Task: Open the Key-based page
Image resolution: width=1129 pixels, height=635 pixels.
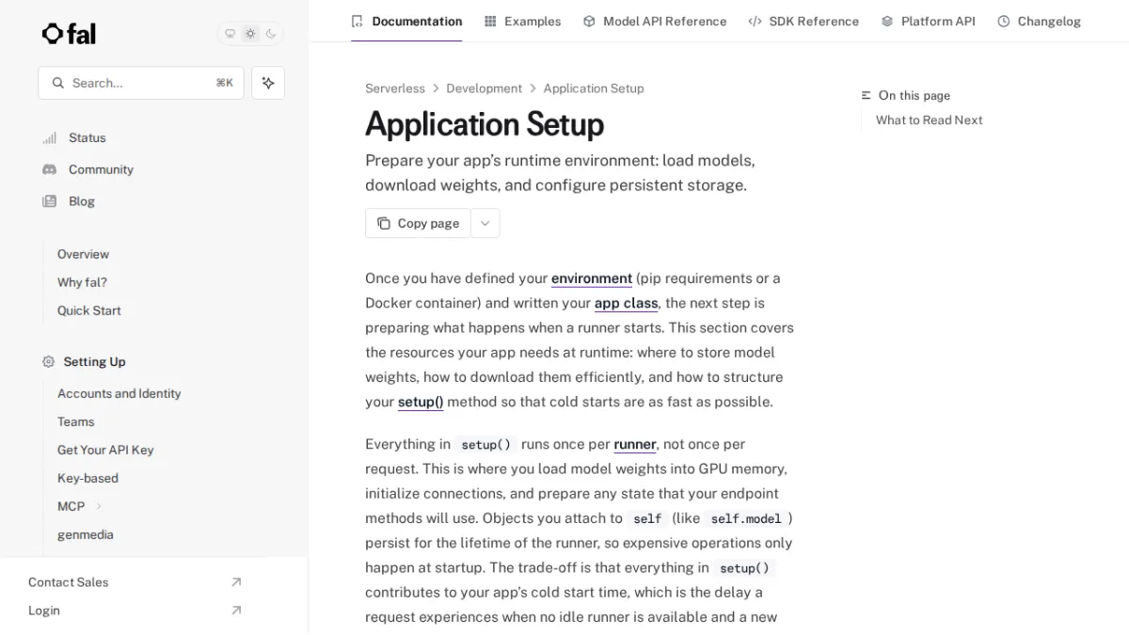Action: click(x=87, y=478)
